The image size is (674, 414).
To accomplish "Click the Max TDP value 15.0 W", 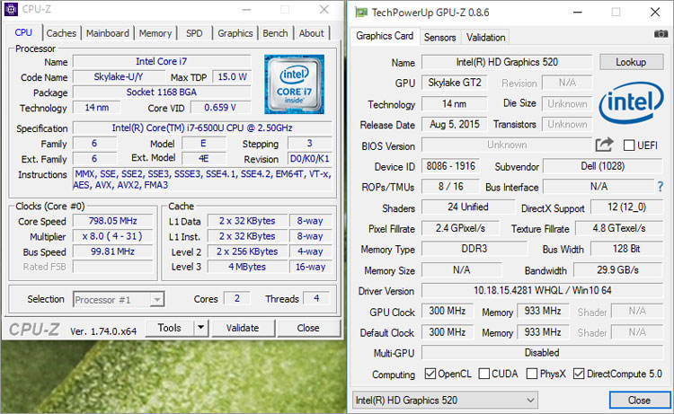I will 232,77.
